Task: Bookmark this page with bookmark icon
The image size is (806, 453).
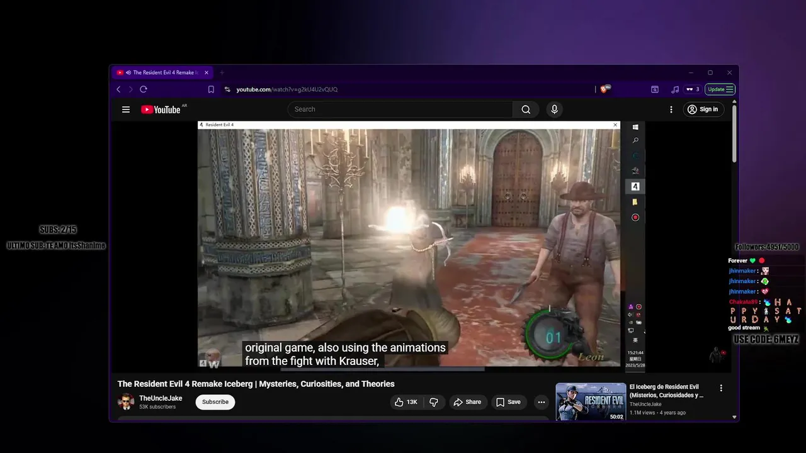Action: tap(211, 89)
